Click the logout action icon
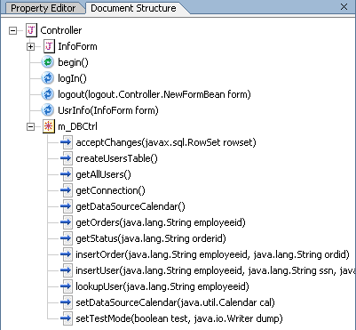The width and height of the screenshot is (356, 330). click(x=47, y=94)
